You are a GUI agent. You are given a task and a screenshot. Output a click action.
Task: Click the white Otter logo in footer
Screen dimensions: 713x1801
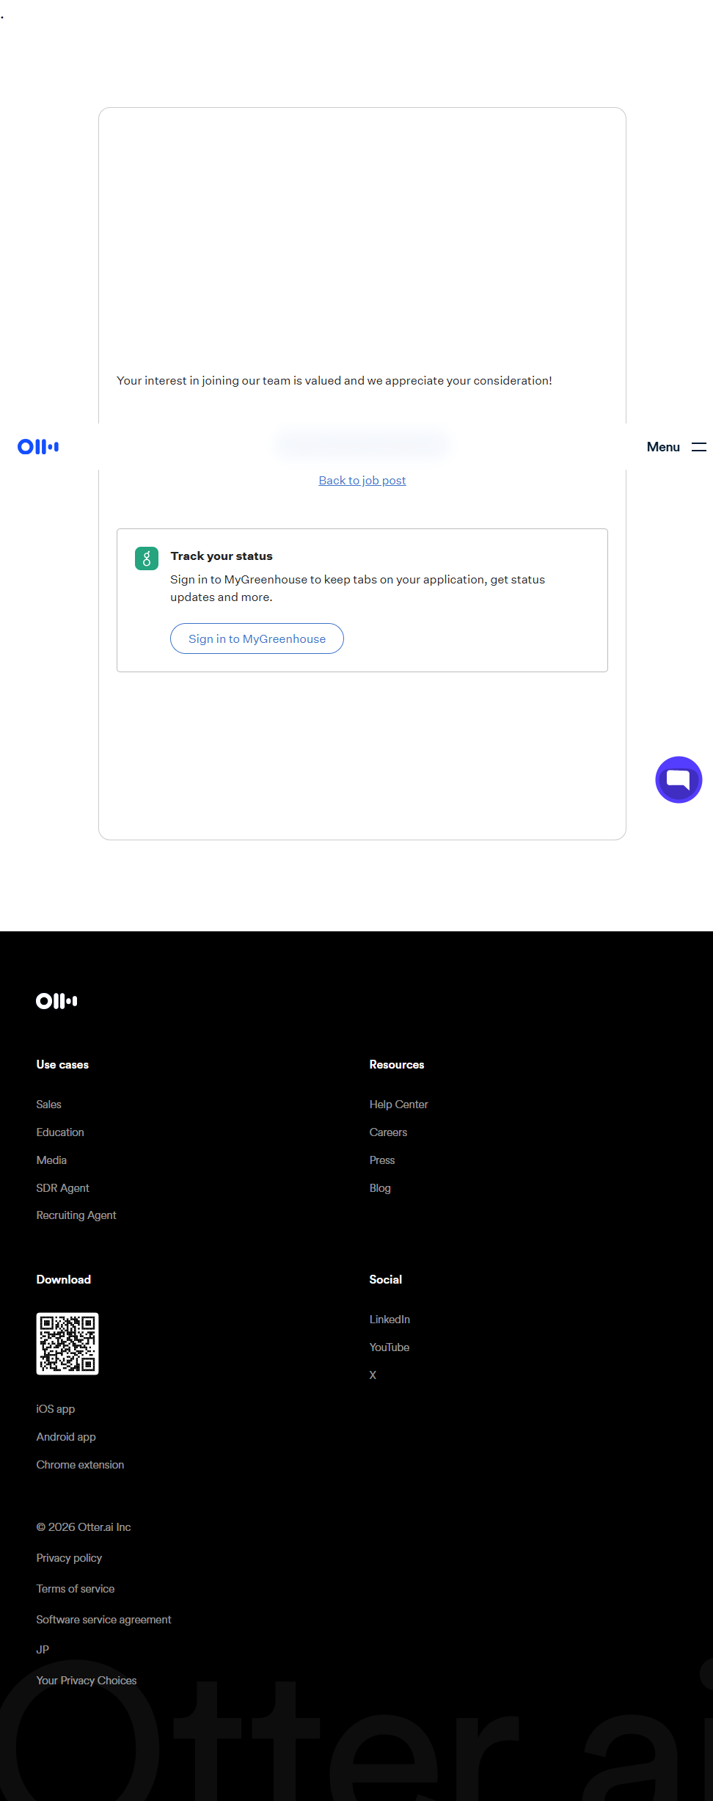point(56,1001)
